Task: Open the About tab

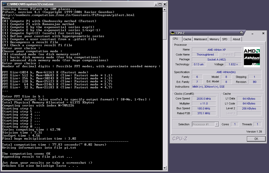Action: (x=236, y=39)
